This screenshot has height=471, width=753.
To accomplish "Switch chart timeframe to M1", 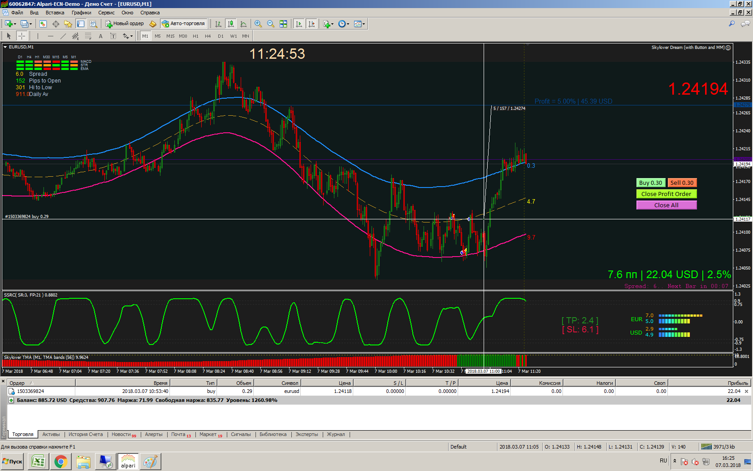I will (145, 36).
